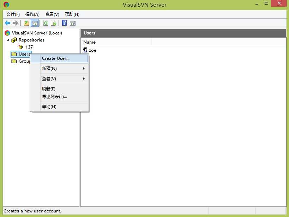Choose 刷新(F) from context menu
289x217 pixels.
[x=59, y=89]
